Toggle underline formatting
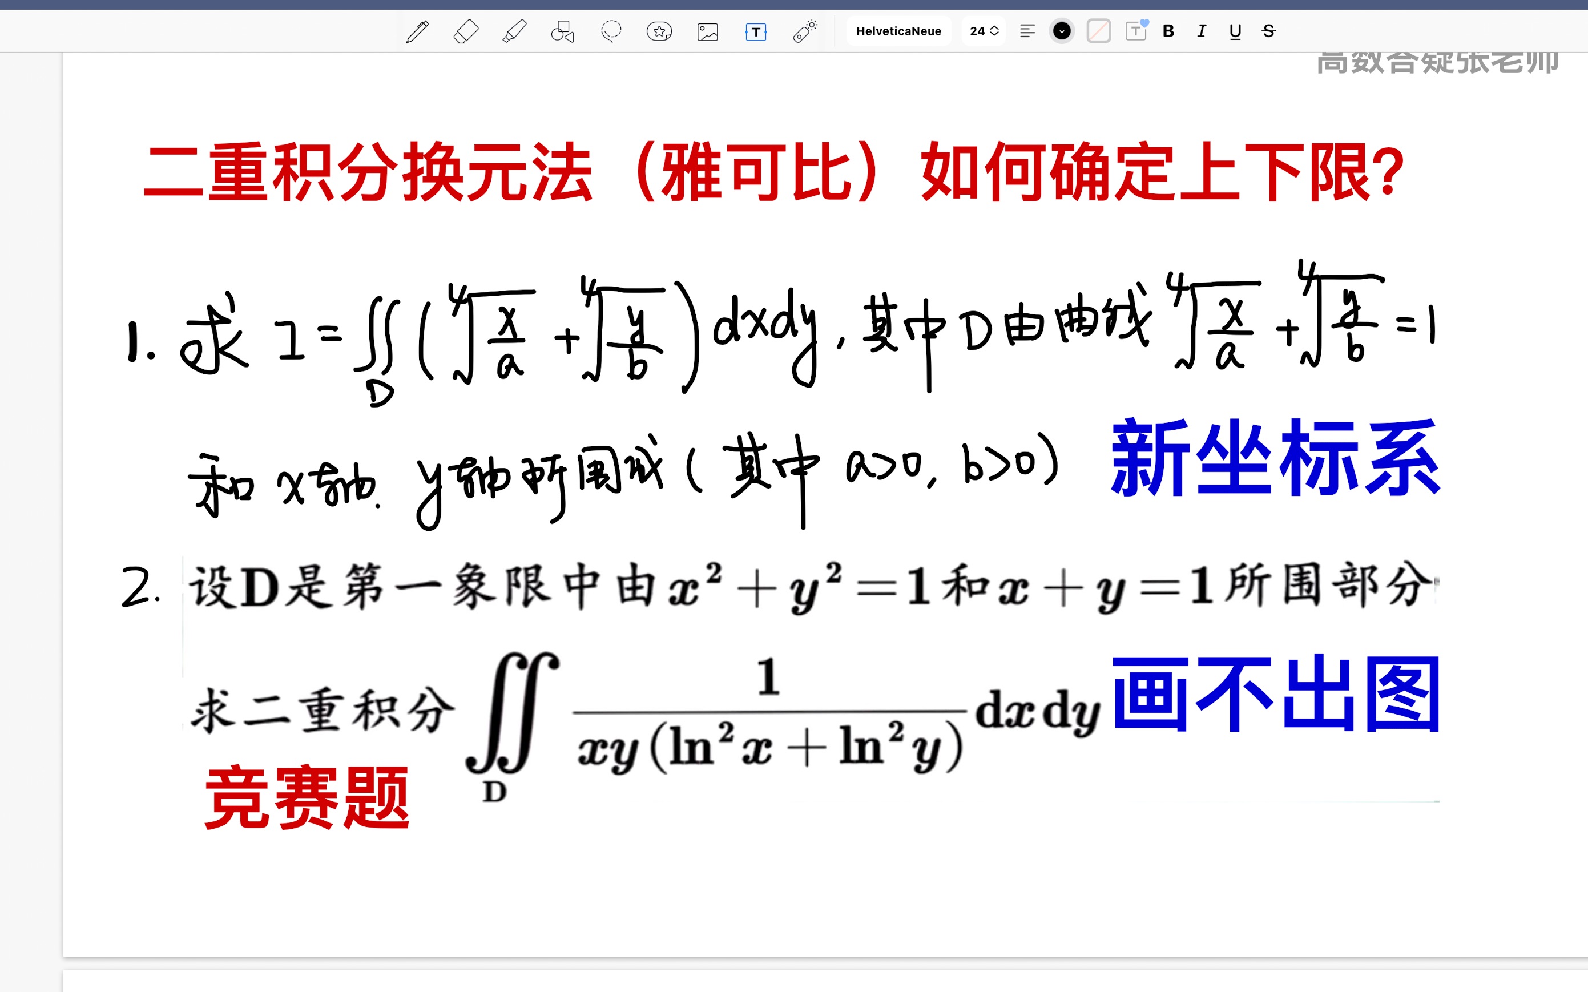1588x992 pixels. pos(1235,31)
